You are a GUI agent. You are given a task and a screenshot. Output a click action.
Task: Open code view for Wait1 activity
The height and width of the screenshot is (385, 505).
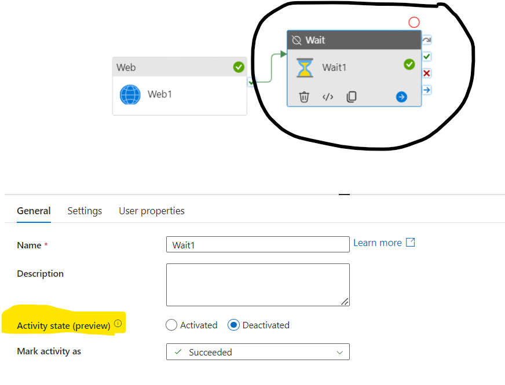tap(327, 97)
